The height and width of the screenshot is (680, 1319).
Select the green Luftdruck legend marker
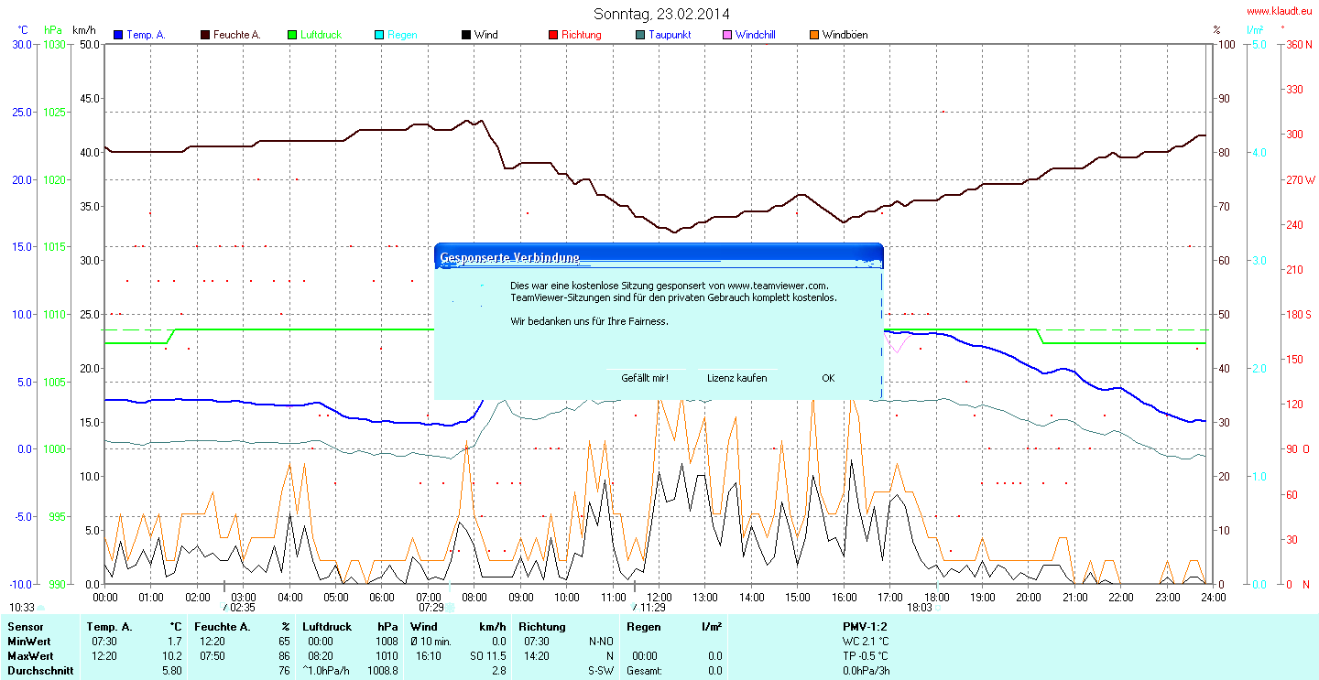[292, 35]
